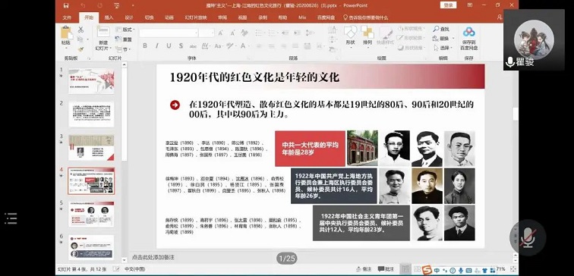Image resolution: width=574 pixels, height=276 pixels.
Task: Click the Find (查找) magnifier icon
Action: tap(436, 29)
